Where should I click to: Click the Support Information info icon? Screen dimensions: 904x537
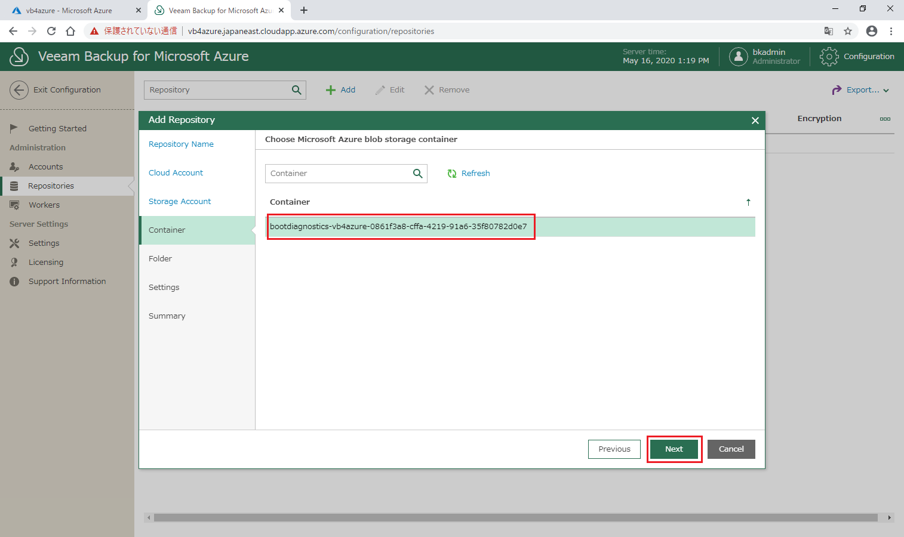[14, 281]
